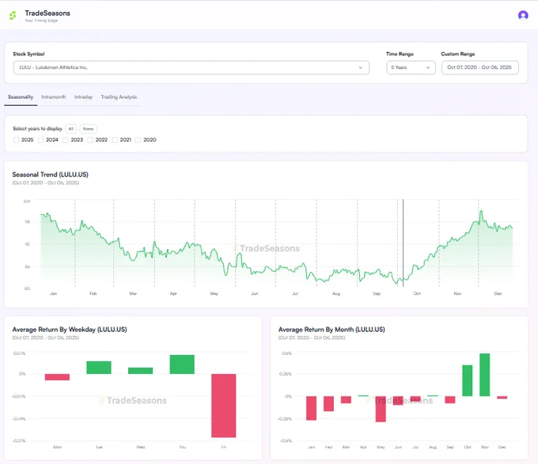The width and height of the screenshot is (538, 464).
Task: Click the Monday bar in weekday chart
Action: click(x=57, y=377)
